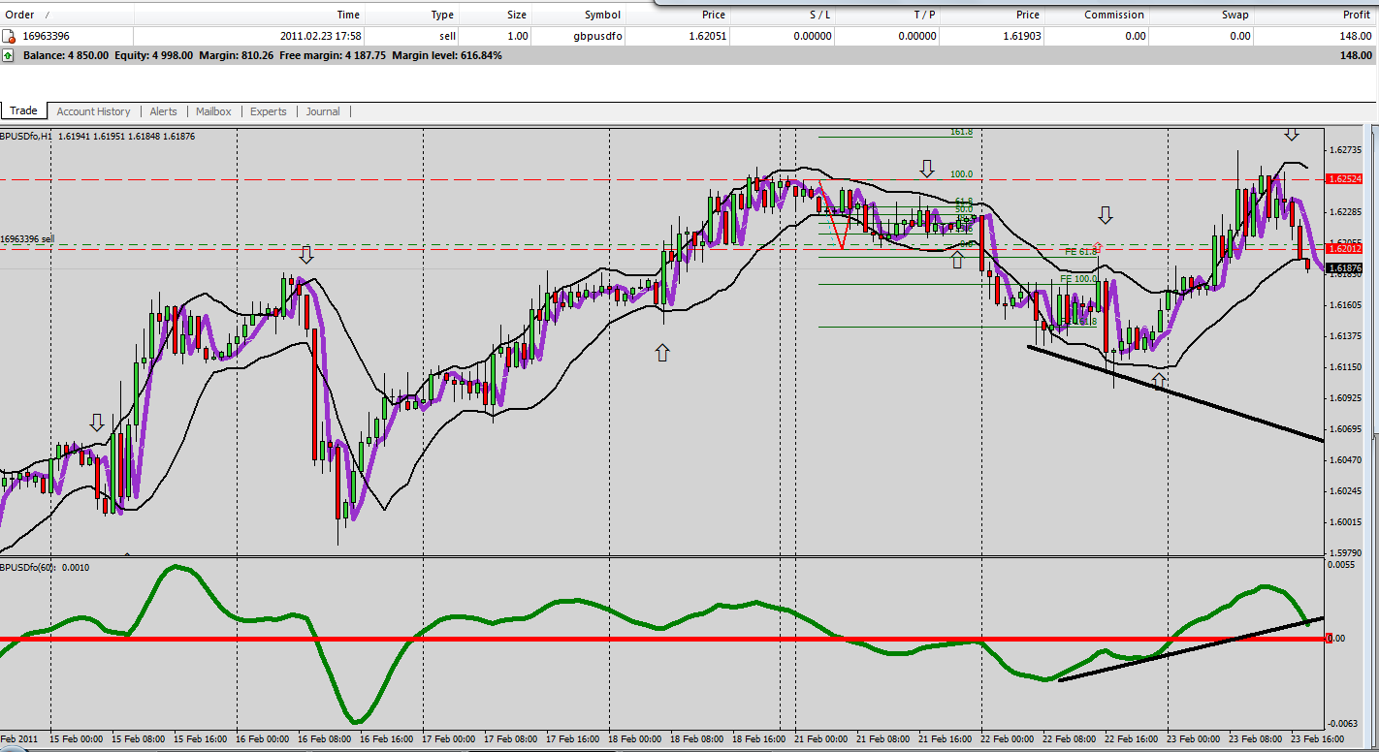Image resolution: width=1379 pixels, height=752 pixels.
Task: Click the '16963396 sell' order label on chart
Action: tap(27, 238)
